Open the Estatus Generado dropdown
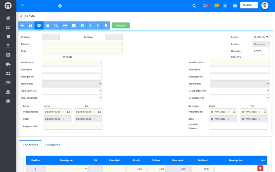 pyautogui.click(x=261, y=44)
